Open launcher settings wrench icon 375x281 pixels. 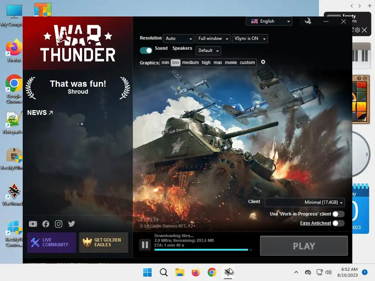[x=308, y=21]
